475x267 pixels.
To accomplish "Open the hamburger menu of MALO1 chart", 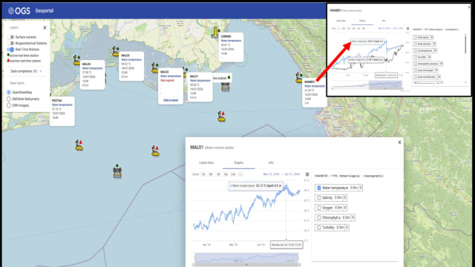I will tap(307, 174).
